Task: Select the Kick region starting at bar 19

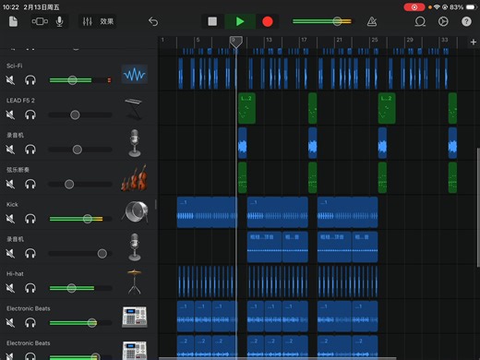Action: tap(348, 212)
